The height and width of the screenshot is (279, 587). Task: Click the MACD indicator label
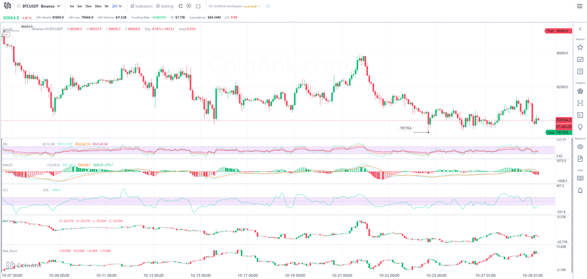click(x=7, y=165)
